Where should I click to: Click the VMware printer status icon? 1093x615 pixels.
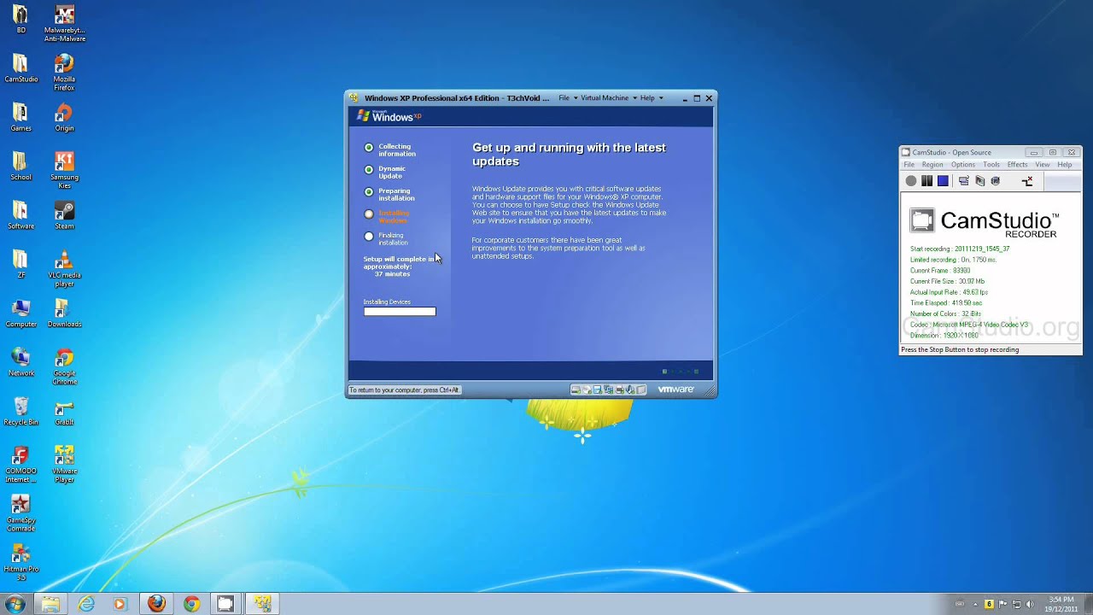[619, 389]
